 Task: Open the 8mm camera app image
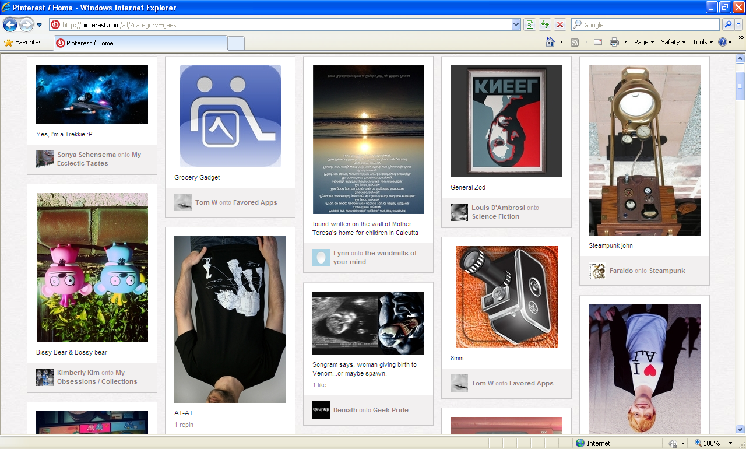pos(506,297)
